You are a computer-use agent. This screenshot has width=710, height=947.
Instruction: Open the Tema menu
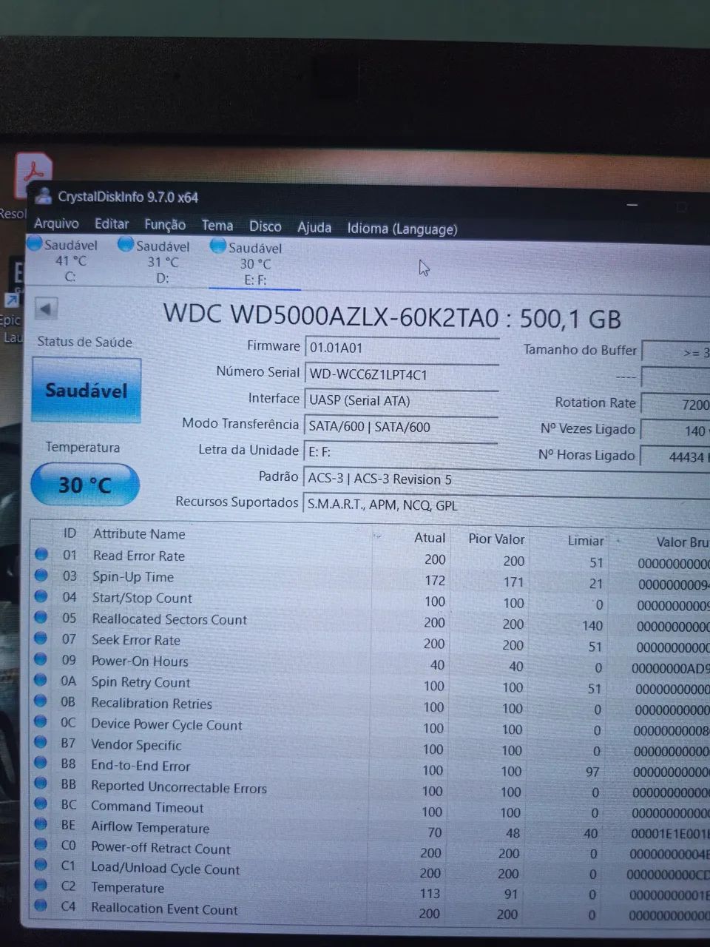coord(217,226)
